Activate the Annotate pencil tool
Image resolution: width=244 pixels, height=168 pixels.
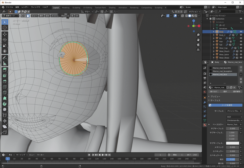click(5, 58)
